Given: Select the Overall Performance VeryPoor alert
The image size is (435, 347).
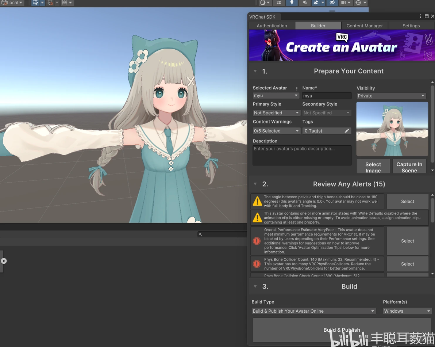Looking at the screenshot, I should (407, 241).
